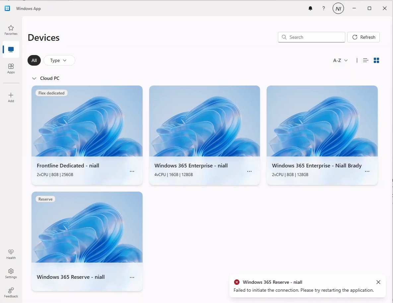Open the NI account profile avatar

[338, 9]
